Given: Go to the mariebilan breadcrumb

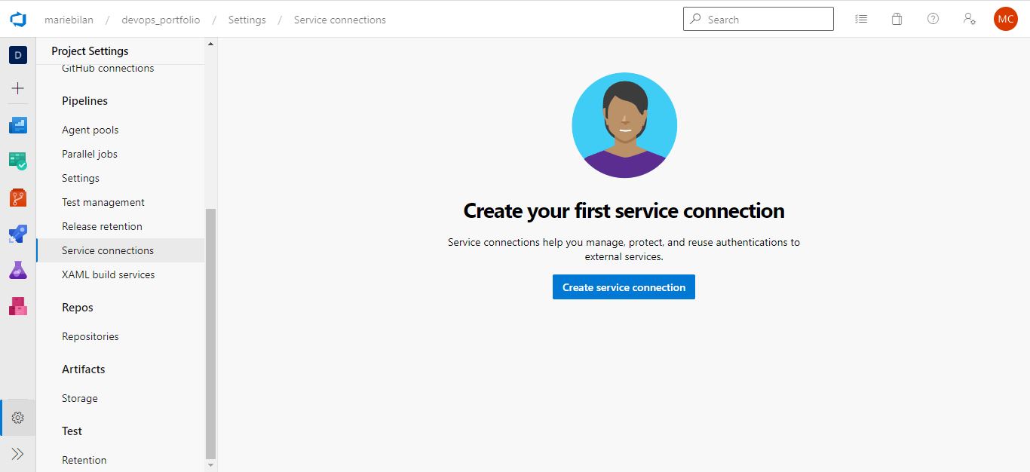Looking at the screenshot, I should coord(69,20).
